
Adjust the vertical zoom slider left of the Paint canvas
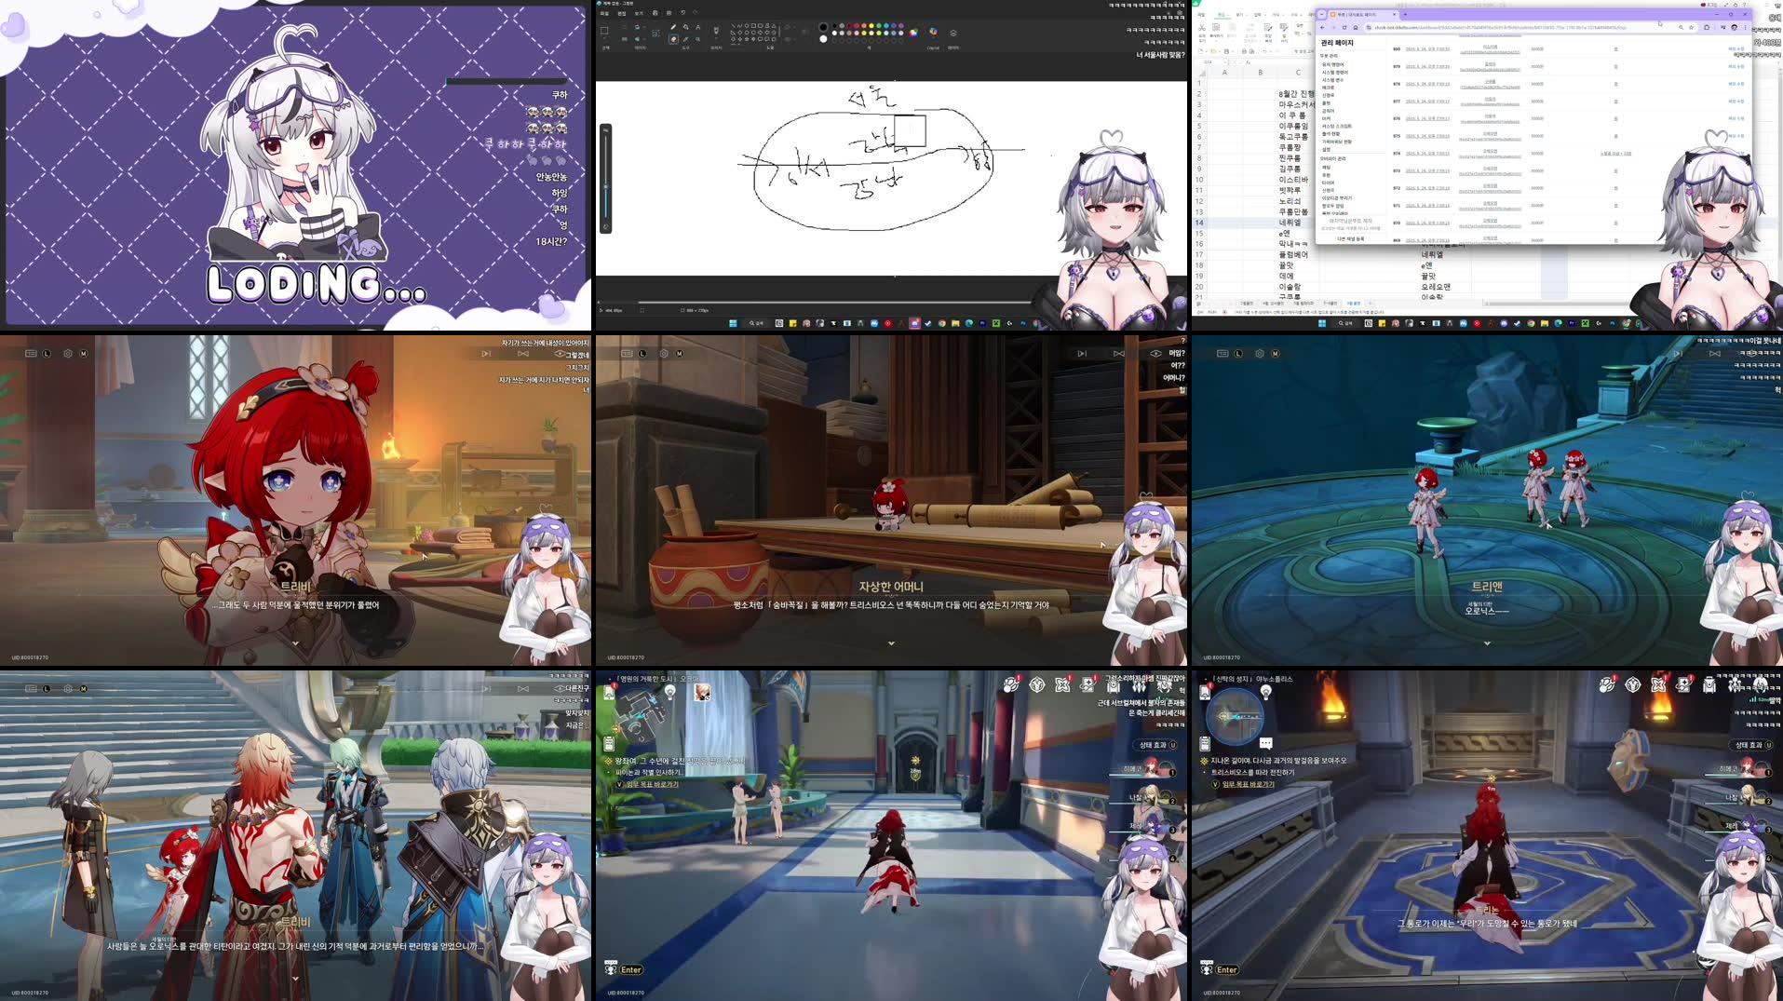605,178
